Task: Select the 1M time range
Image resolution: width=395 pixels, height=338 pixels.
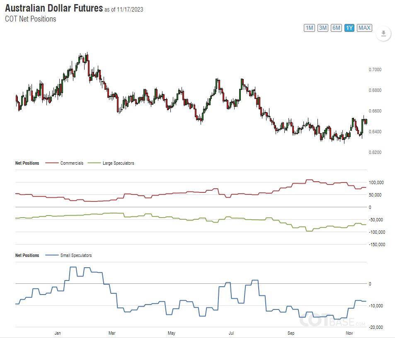Action: point(309,28)
